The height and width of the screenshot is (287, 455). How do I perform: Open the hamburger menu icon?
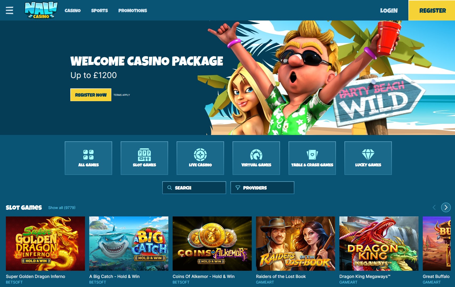[x=10, y=10]
